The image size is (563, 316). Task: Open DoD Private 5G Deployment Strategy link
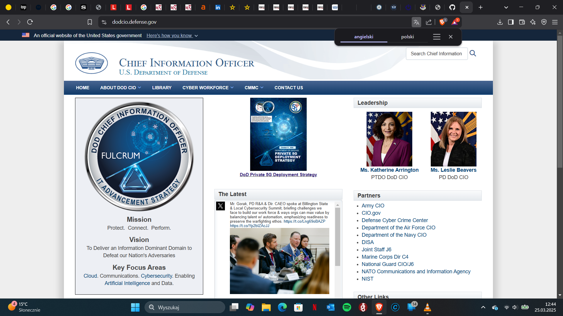(278, 175)
